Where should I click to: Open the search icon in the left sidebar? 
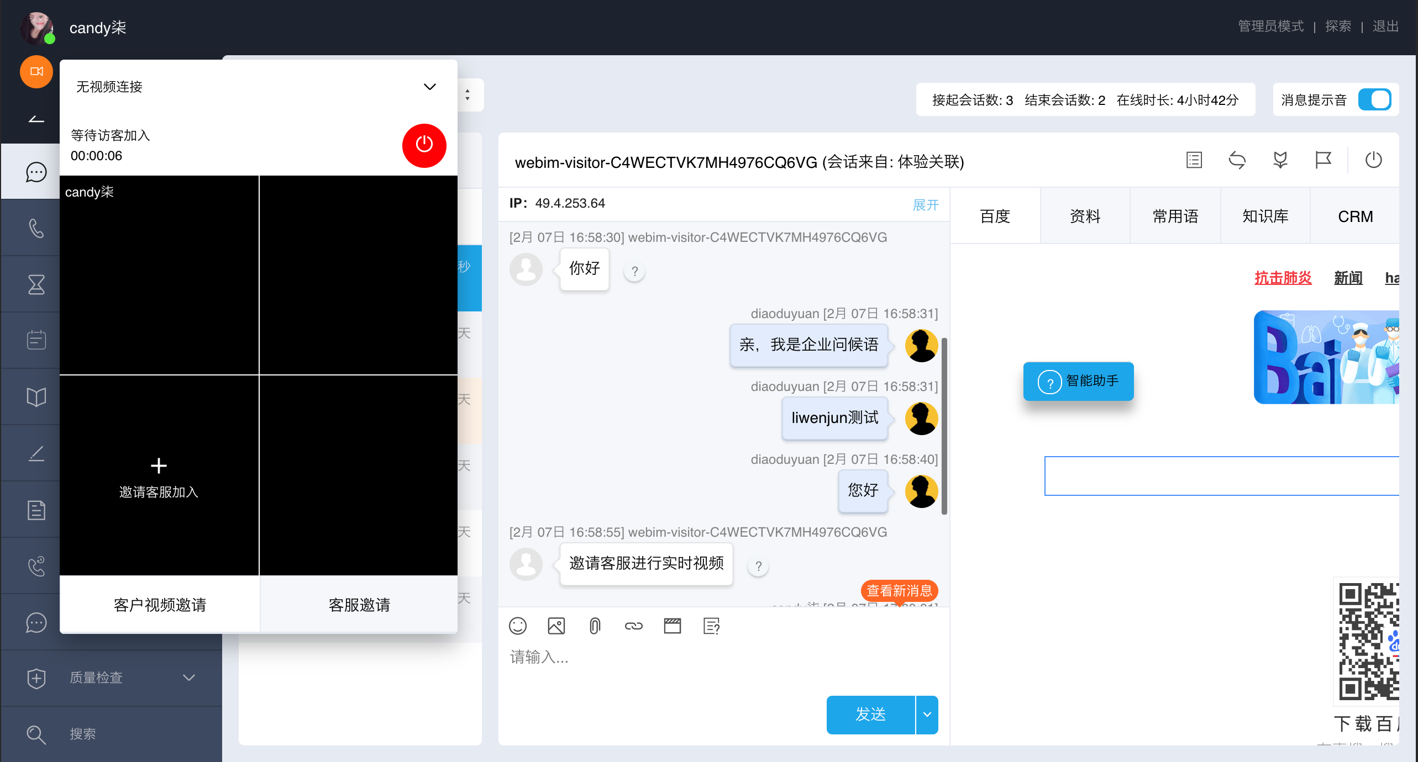click(x=36, y=734)
